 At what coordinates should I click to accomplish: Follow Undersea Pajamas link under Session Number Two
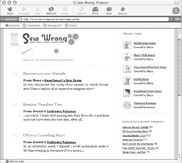61,111
